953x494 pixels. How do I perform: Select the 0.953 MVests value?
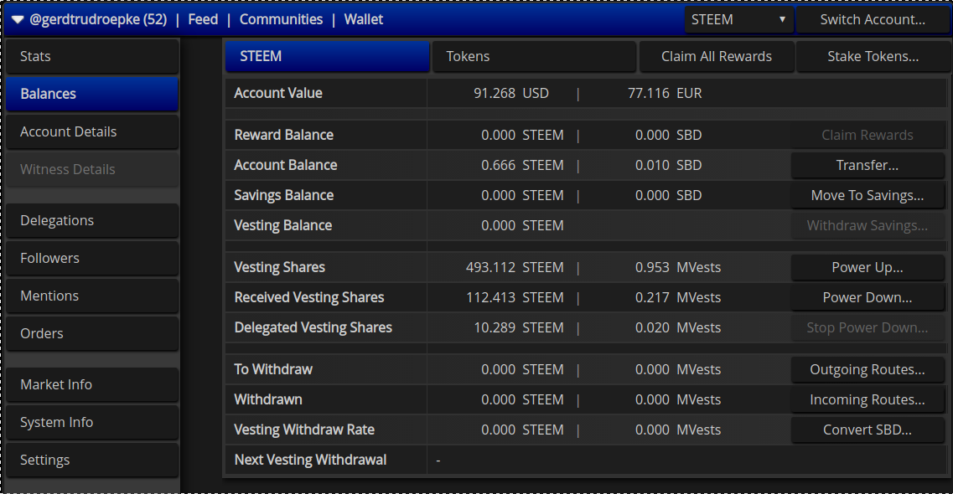(678, 268)
